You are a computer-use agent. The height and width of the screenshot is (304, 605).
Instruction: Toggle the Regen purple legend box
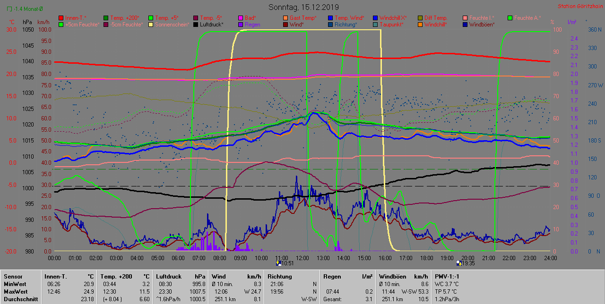(x=241, y=25)
